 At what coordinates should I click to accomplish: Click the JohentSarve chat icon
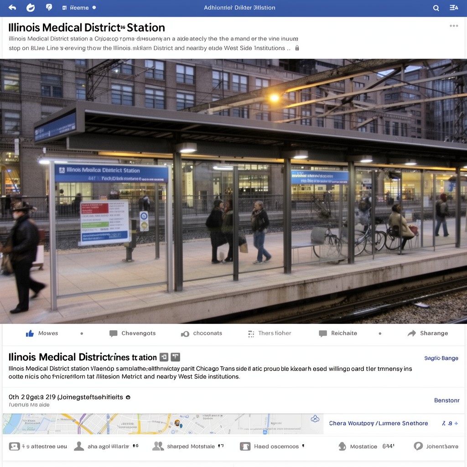tap(418, 446)
